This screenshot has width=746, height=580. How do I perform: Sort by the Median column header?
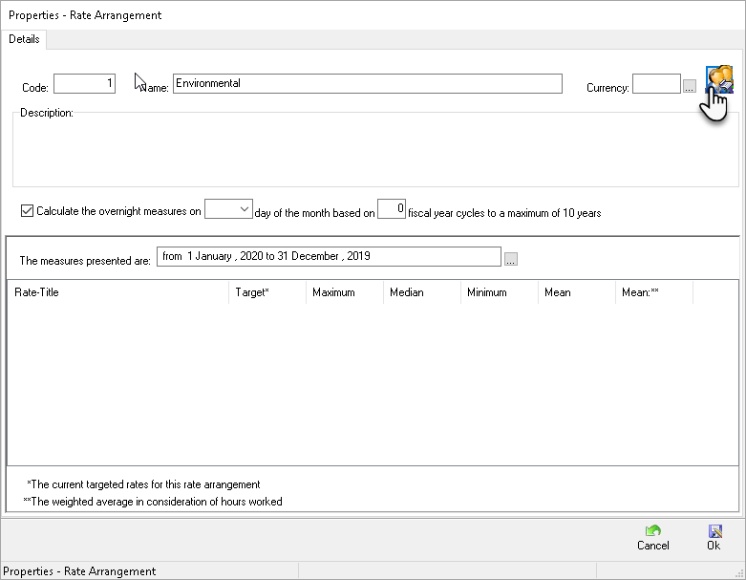click(422, 292)
